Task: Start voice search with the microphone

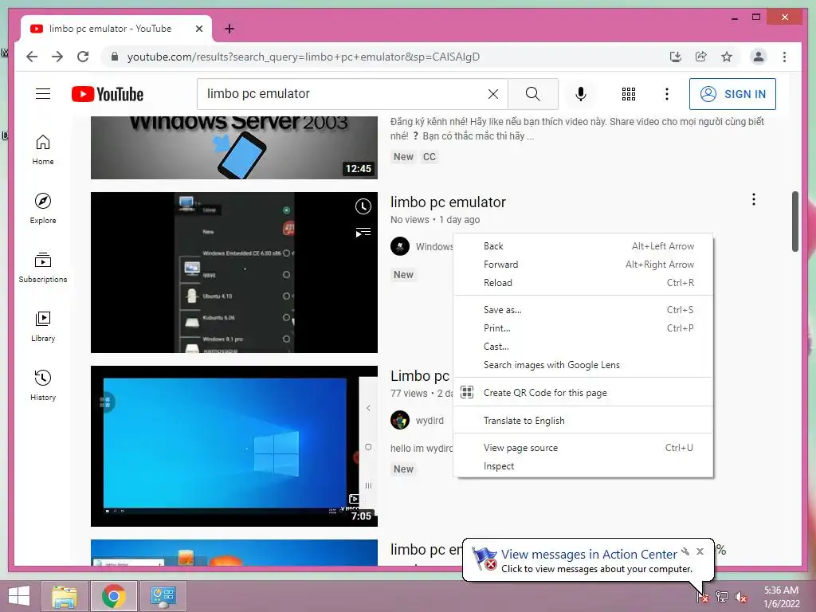Action: 581,94
